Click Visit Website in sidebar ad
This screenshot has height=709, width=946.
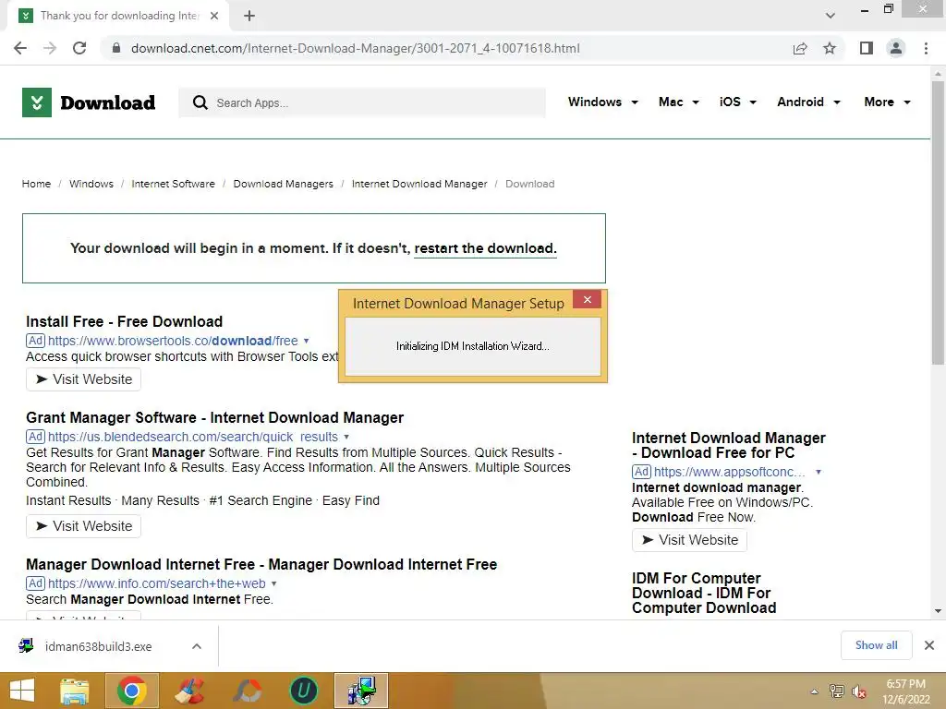click(x=689, y=539)
